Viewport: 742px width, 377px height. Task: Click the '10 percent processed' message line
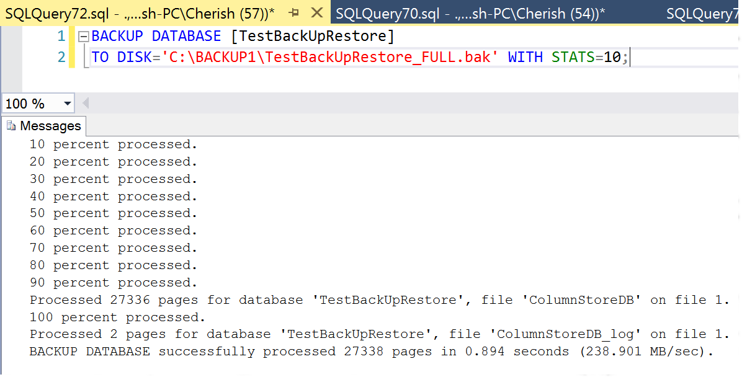112,143
